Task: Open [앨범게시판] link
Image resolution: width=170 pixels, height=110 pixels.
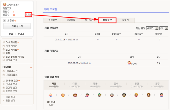Action: pyautogui.click(x=12, y=71)
